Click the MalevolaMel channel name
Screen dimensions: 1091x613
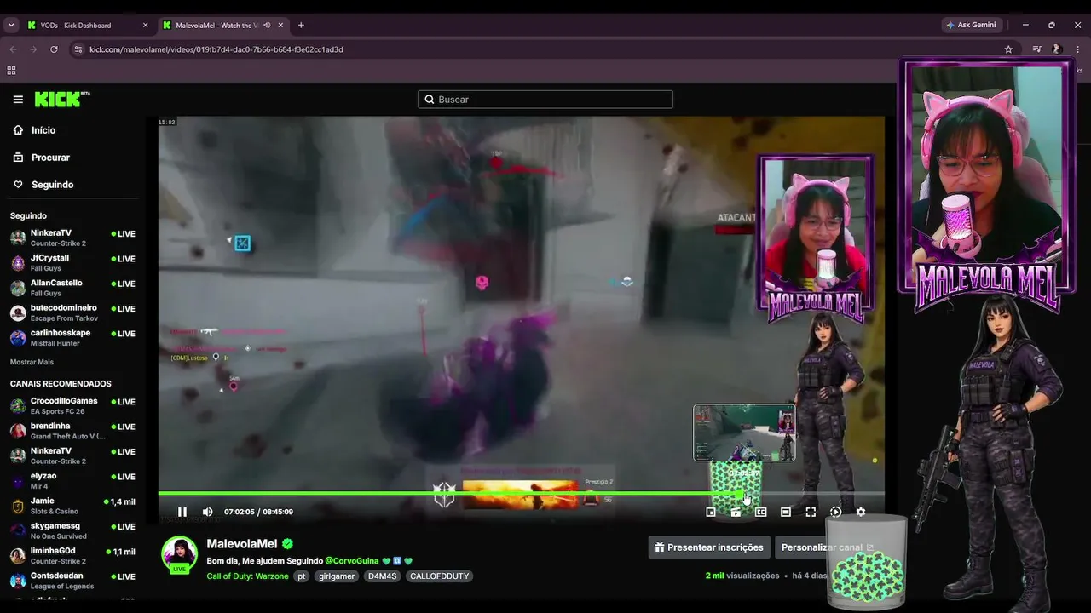[x=242, y=544]
